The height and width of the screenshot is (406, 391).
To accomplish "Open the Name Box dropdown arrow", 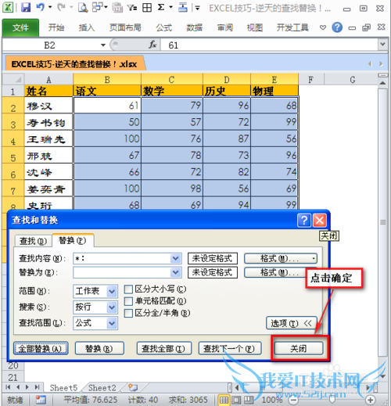I will (103, 45).
